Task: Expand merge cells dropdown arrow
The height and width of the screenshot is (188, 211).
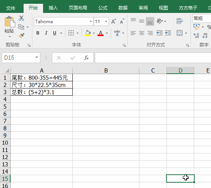Action: coord(186,33)
